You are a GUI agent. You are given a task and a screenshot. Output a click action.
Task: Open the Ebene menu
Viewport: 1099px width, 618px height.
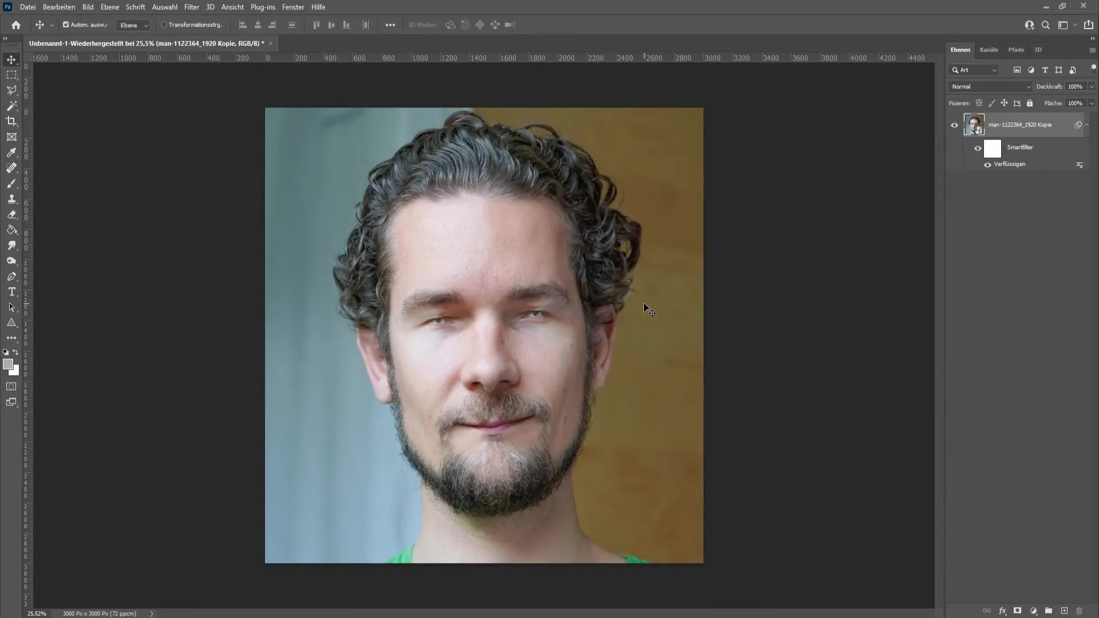pyautogui.click(x=109, y=7)
